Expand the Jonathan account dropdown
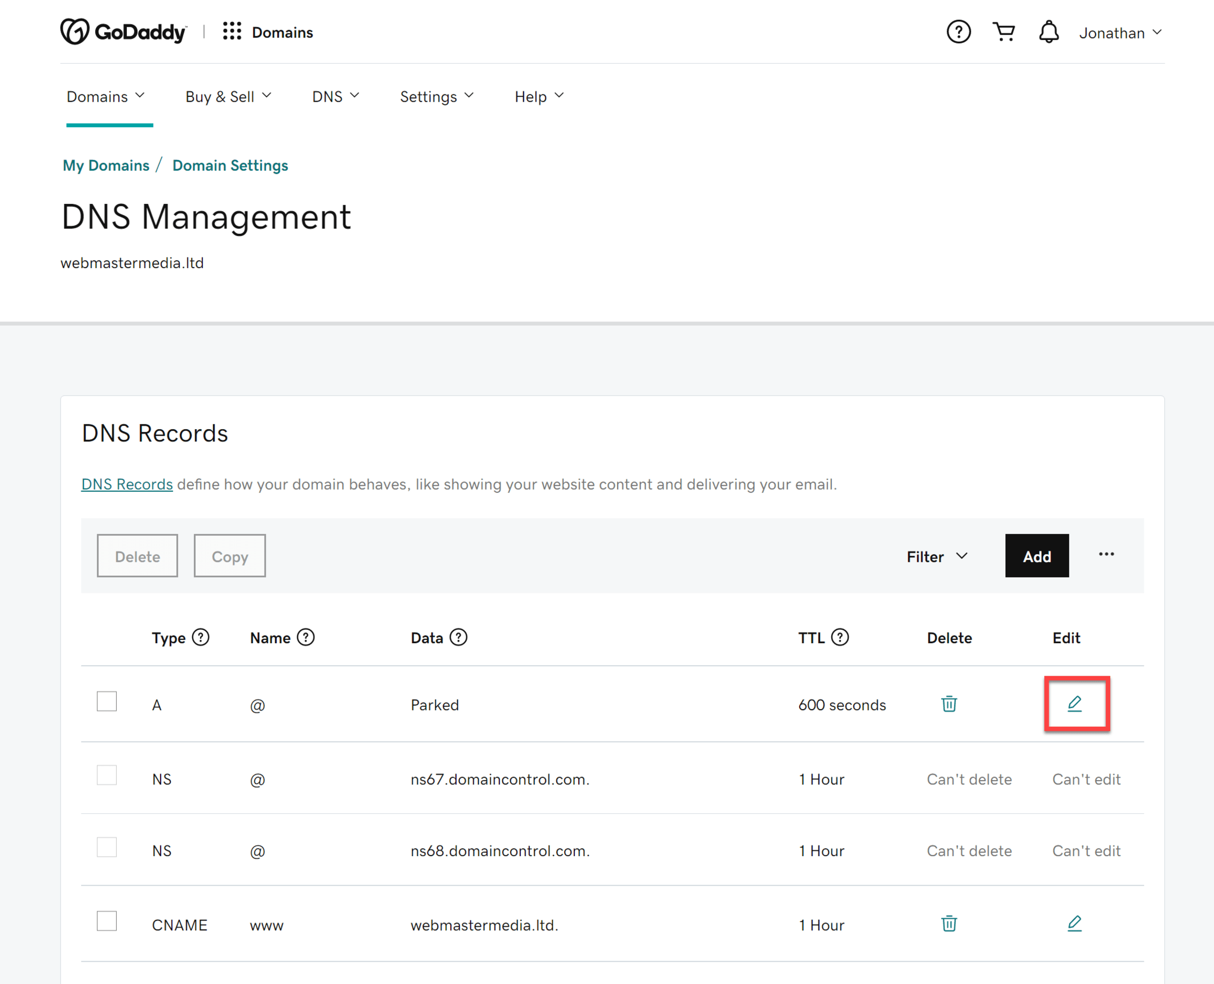This screenshot has width=1214, height=984. [1120, 33]
